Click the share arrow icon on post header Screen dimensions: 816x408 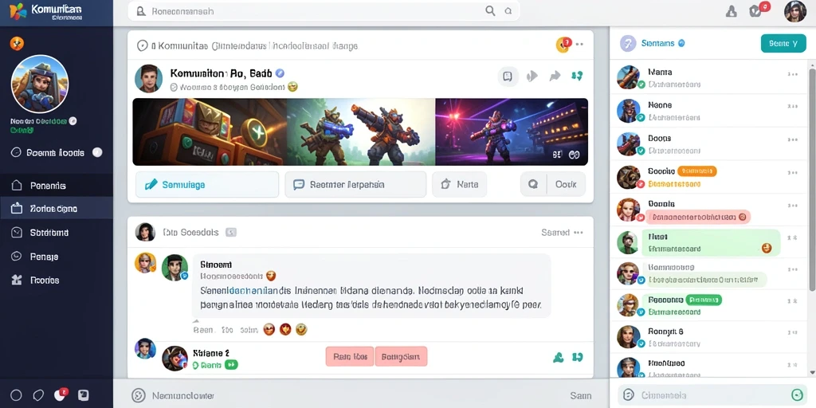point(555,76)
